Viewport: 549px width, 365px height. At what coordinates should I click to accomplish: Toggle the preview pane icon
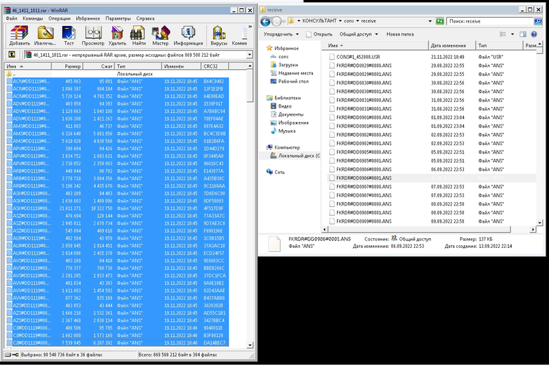tap(523, 34)
